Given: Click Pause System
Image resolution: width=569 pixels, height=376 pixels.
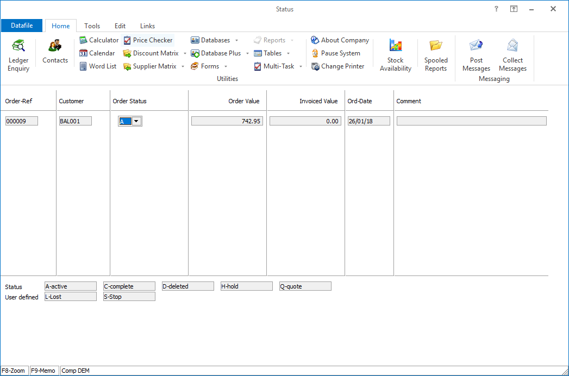Looking at the screenshot, I should point(336,53).
